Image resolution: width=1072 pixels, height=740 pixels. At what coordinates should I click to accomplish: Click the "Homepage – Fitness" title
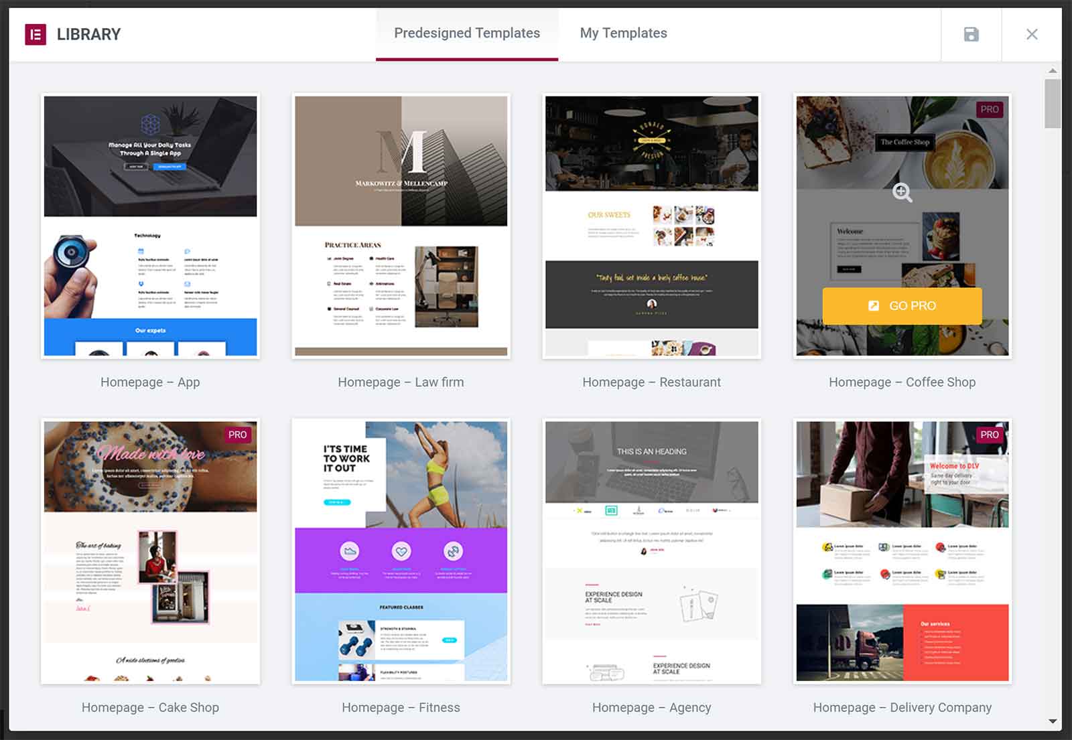[x=401, y=707]
